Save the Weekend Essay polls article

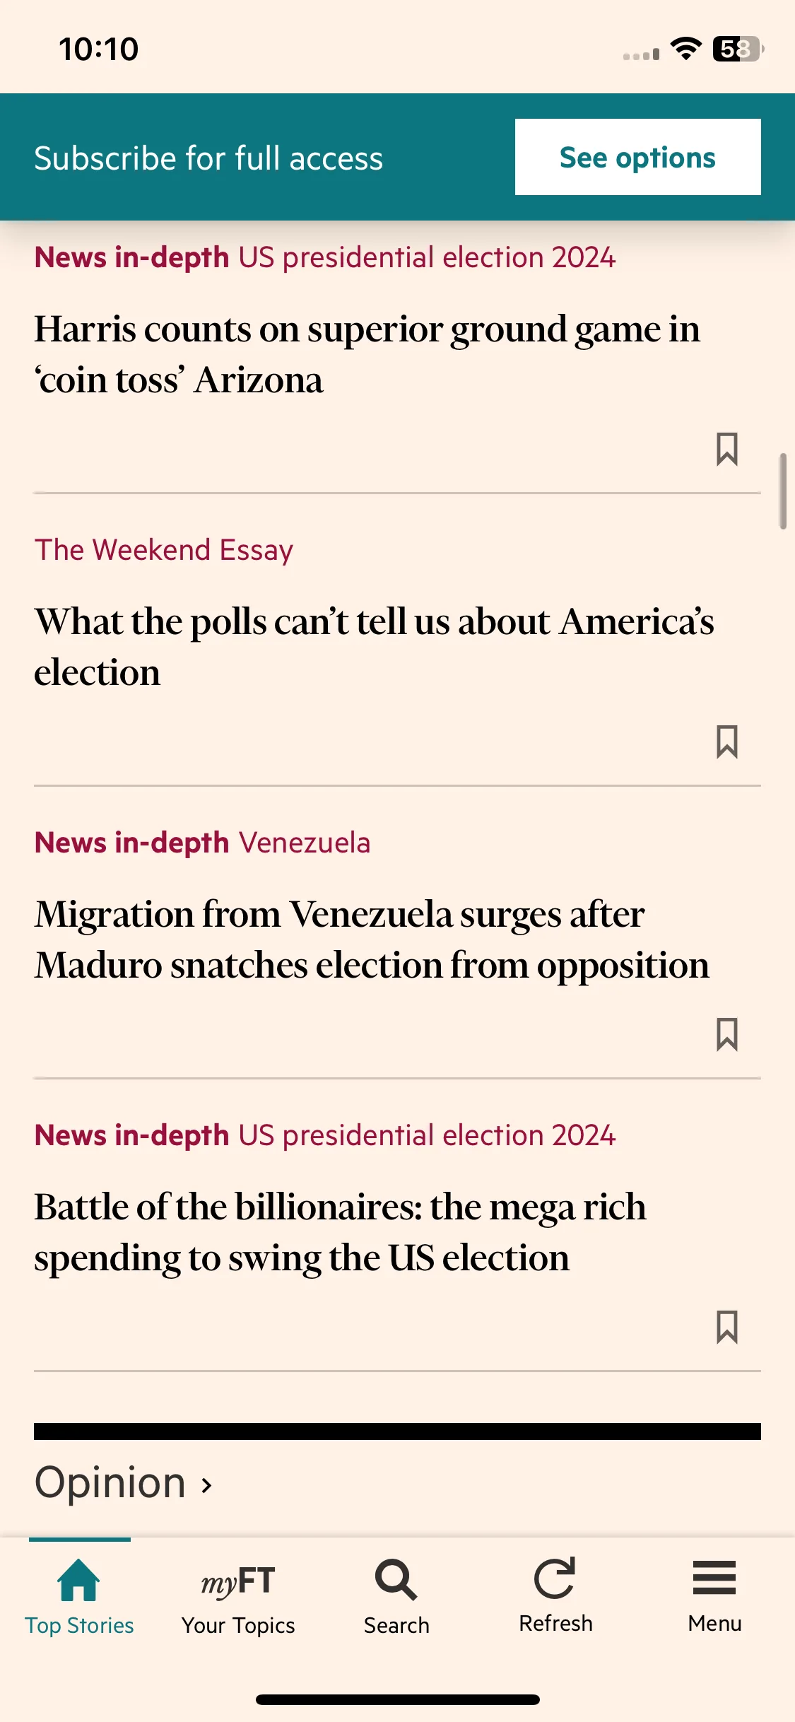coord(727,742)
